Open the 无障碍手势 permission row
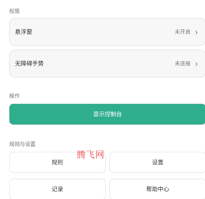This screenshot has width=205, height=199. coord(107,64)
